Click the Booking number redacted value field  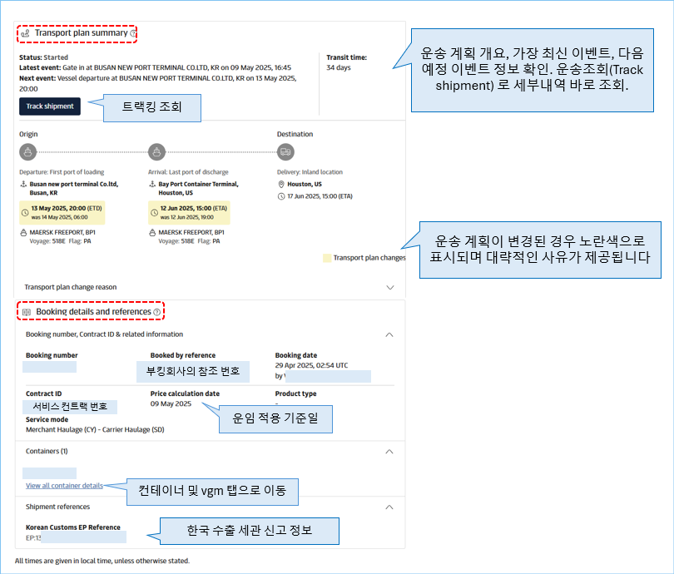[49, 367]
